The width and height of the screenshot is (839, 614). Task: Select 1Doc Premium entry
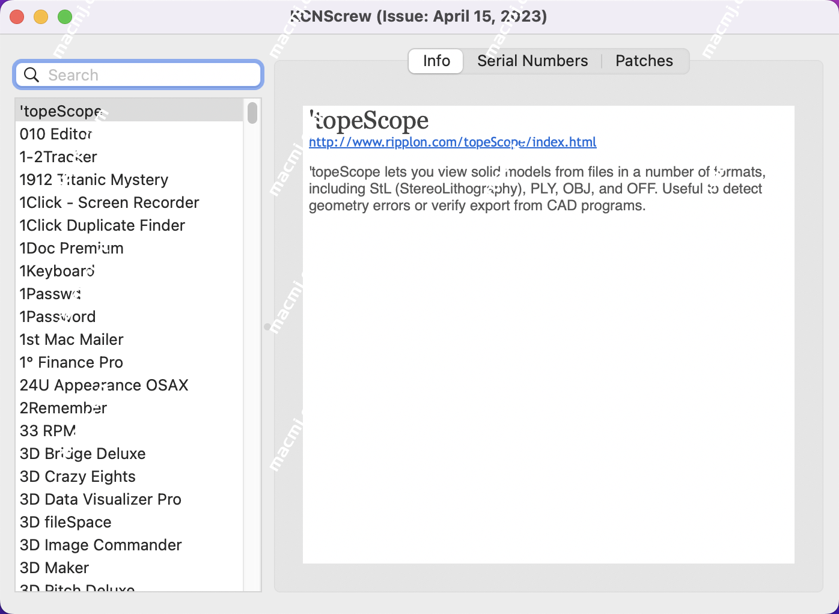pyautogui.click(x=129, y=248)
